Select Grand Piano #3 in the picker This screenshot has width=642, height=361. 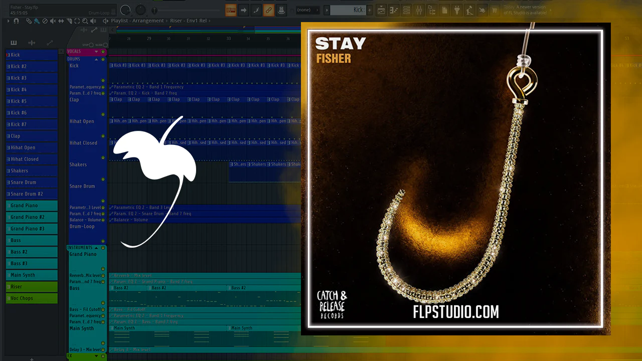32,229
